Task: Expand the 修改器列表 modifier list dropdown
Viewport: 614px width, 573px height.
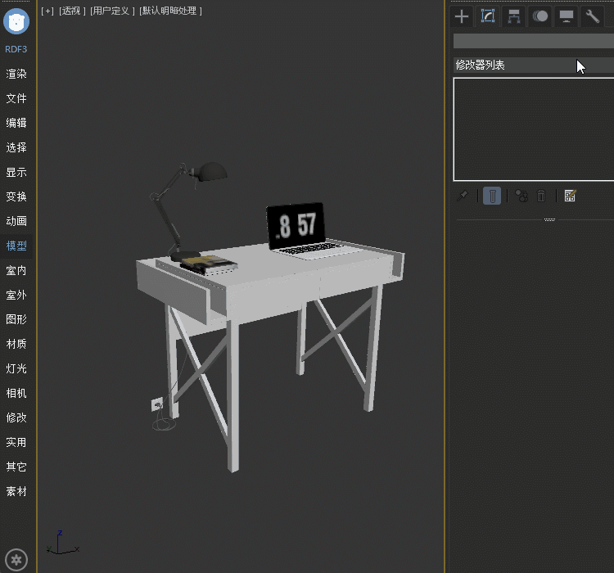Action: coord(532,65)
